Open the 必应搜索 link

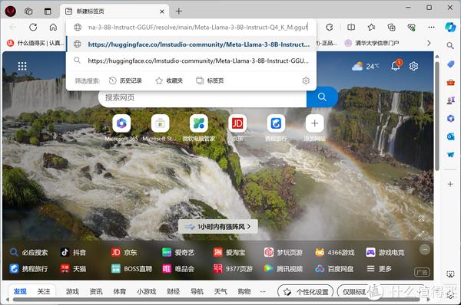(x=28, y=252)
